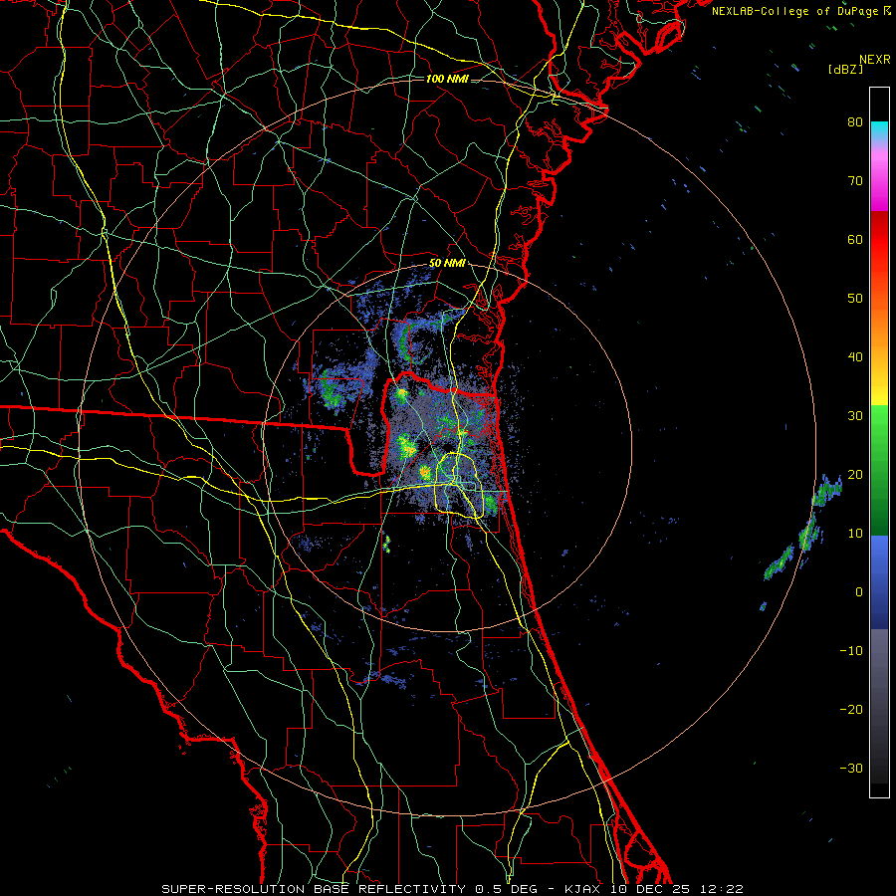Click the -30 value on the dBZ scale
Image resolution: width=896 pixels, height=896 pixels.
pos(851,769)
